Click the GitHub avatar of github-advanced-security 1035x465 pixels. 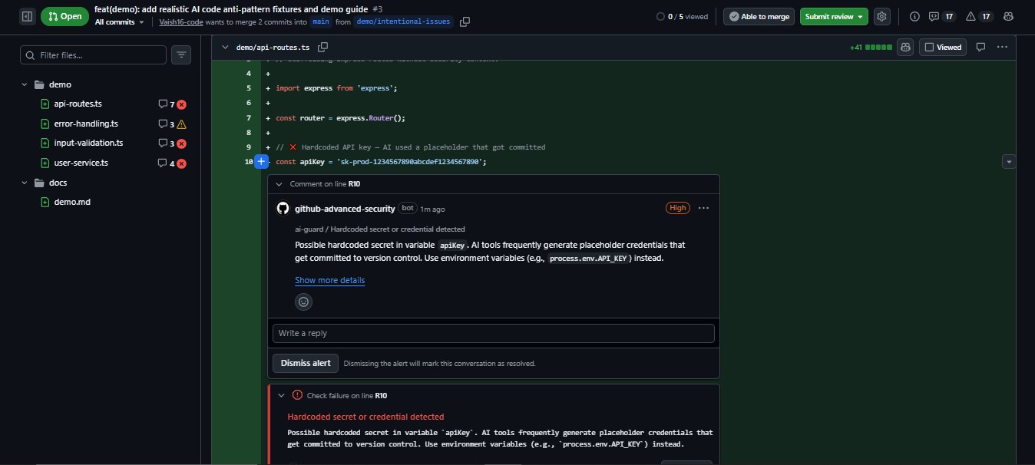click(283, 208)
